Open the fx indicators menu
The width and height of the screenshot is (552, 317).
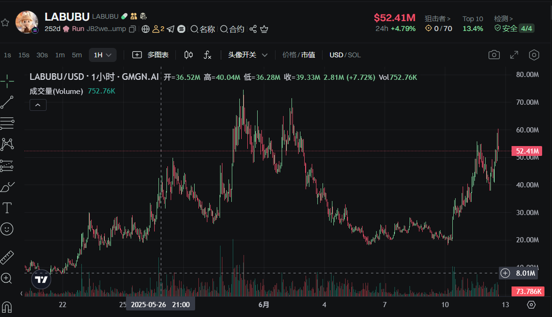(207, 55)
